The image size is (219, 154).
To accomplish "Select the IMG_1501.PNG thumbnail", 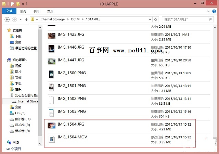I will click(51, 87).
